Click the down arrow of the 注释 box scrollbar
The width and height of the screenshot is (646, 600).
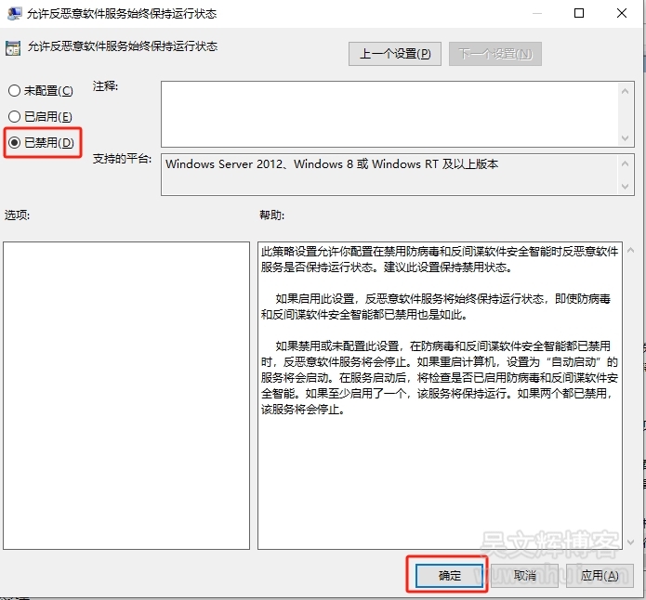tap(626, 137)
